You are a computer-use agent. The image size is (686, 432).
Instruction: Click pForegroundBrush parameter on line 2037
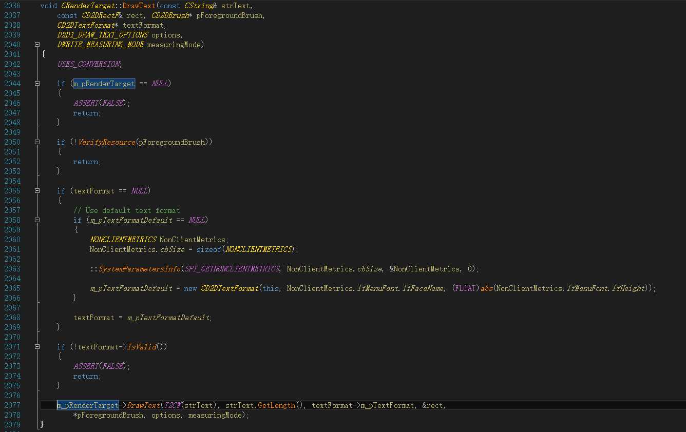(x=230, y=15)
